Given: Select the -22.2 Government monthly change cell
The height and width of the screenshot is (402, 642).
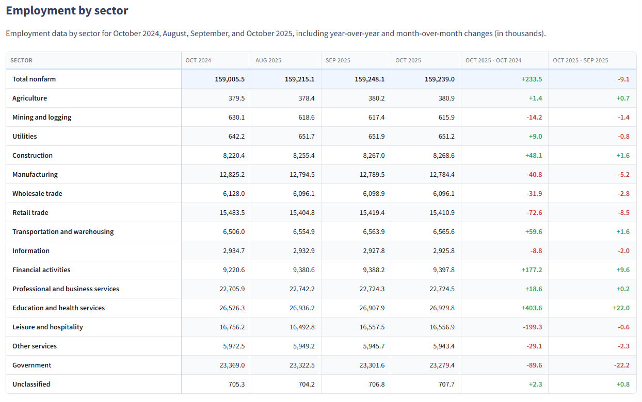Looking at the screenshot, I should tap(622, 365).
